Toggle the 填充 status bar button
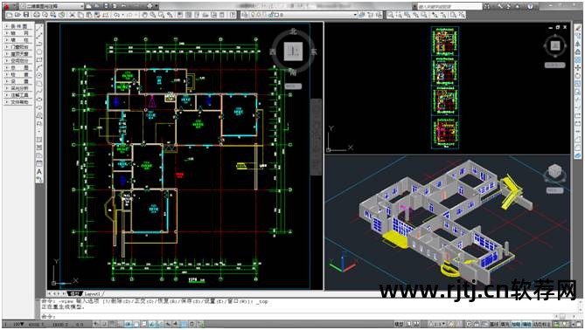 pyautogui.click(x=505, y=324)
